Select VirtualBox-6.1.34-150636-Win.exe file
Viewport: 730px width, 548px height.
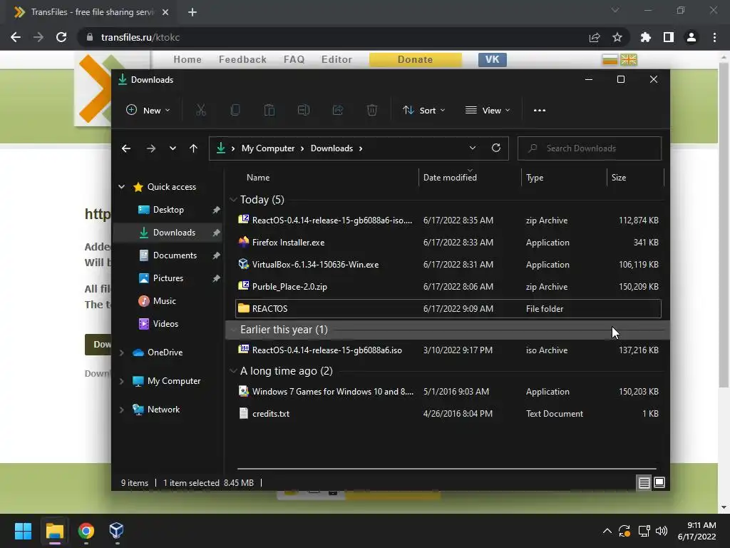pos(448,264)
